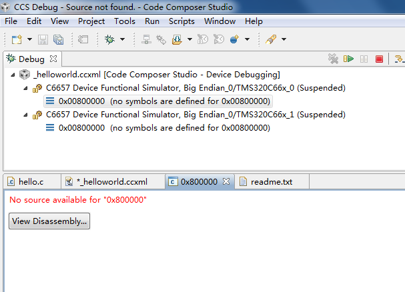
Task: Open the Search dropdown arrow
Action: pos(284,39)
